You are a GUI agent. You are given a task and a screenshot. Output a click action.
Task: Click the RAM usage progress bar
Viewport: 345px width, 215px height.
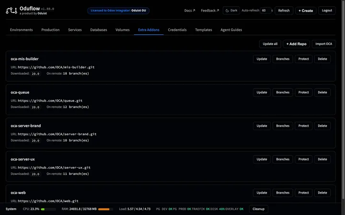105,209
